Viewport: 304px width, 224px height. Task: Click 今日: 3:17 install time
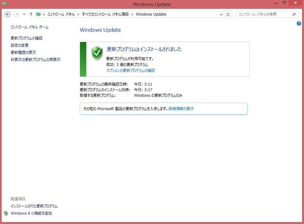point(143,90)
